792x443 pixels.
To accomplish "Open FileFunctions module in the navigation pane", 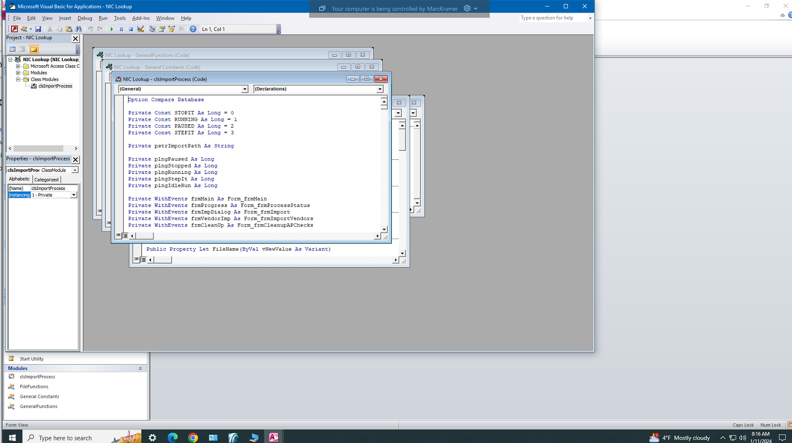I will coord(34,386).
